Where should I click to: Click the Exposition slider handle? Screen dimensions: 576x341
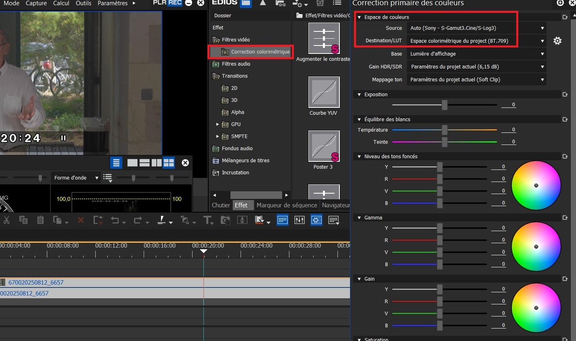click(x=444, y=105)
